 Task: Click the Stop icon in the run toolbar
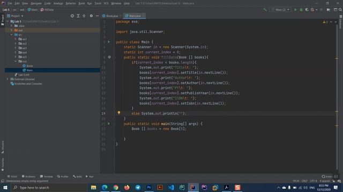point(321,10)
